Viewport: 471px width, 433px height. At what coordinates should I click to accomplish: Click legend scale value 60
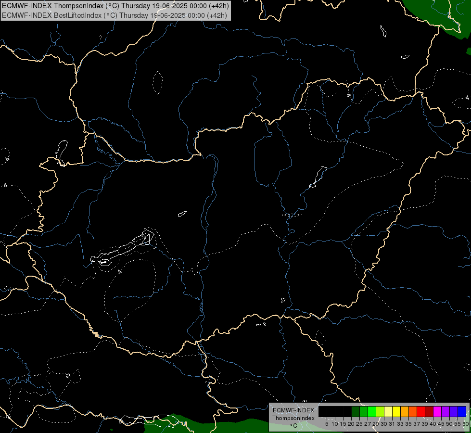[466, 424]
